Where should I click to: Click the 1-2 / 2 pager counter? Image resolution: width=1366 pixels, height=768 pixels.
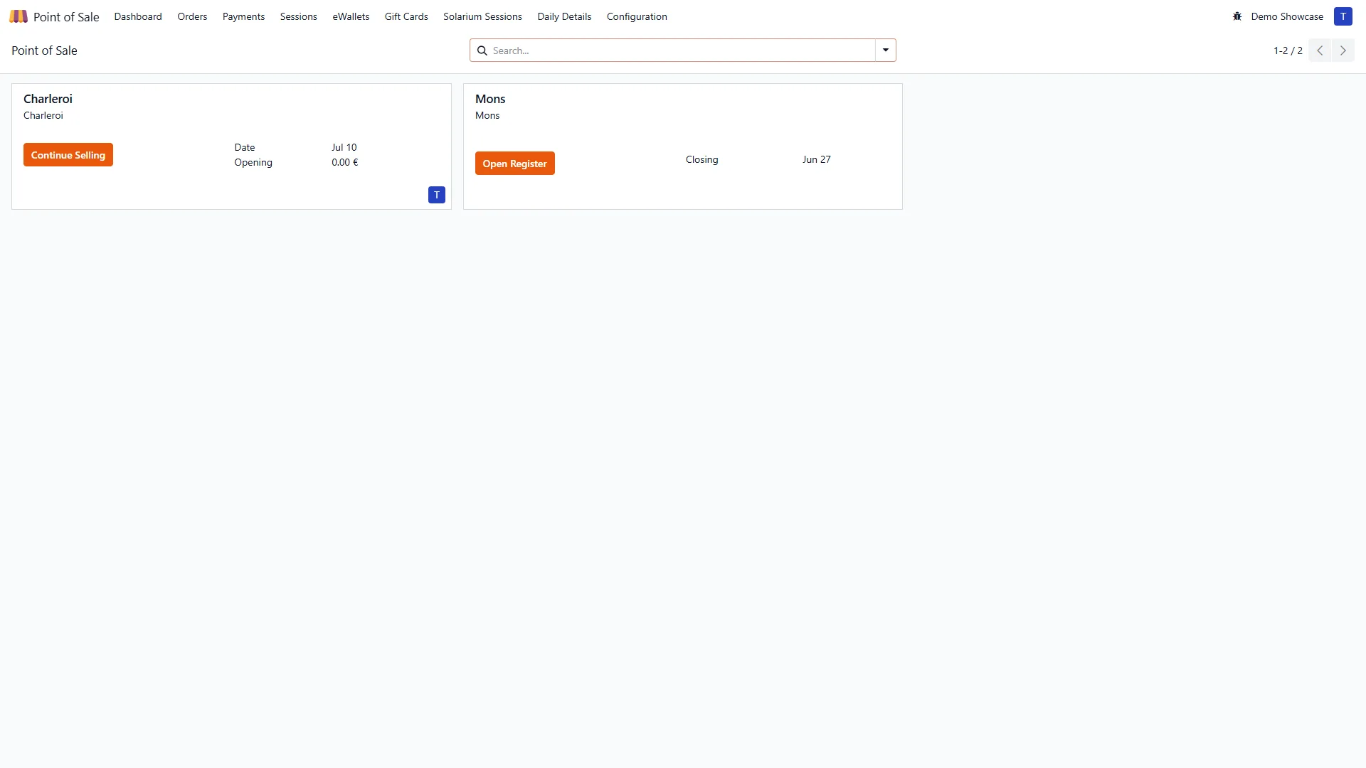pyautogui.click(x=1288, y=50)
